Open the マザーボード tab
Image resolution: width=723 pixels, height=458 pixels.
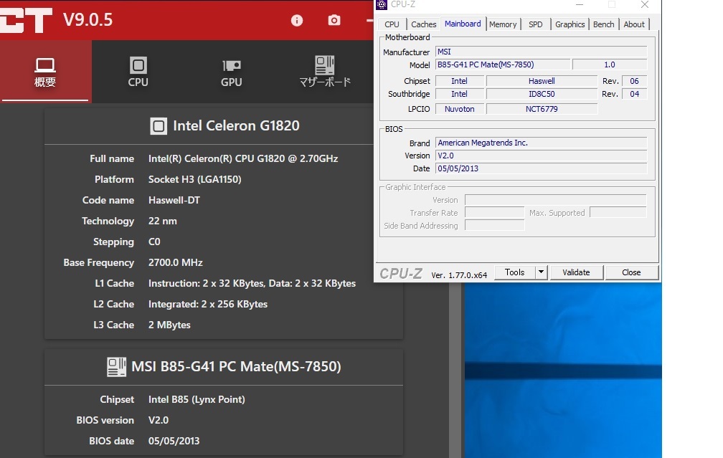pyautogui.click(x=325, y=72)
